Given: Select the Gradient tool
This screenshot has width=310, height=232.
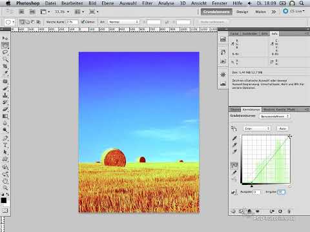Looking at the screenshot, I should (x=5, y=116).
